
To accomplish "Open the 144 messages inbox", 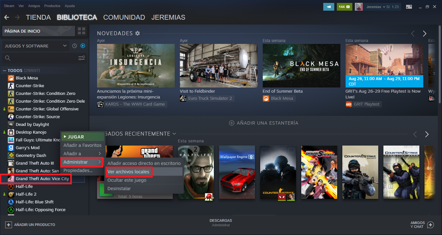I will coord(344,7).
